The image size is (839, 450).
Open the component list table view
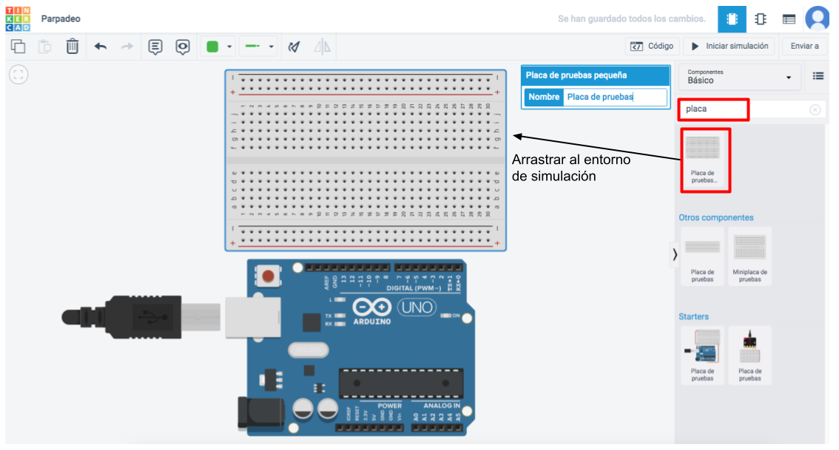click(789, 19)
